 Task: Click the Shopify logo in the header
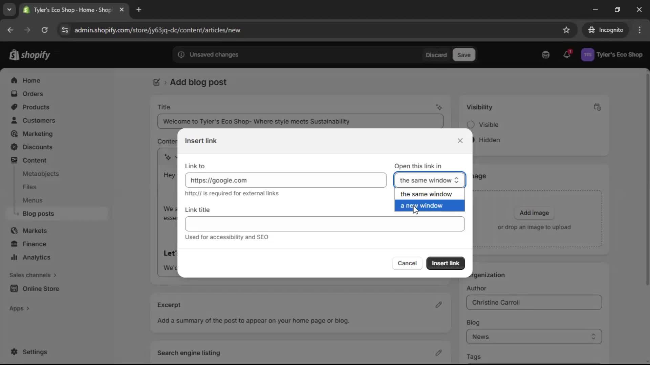(x=30, y=55)
